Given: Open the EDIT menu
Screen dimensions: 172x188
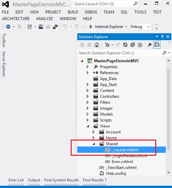Looking at the screenshot, I should pos(19,12).
